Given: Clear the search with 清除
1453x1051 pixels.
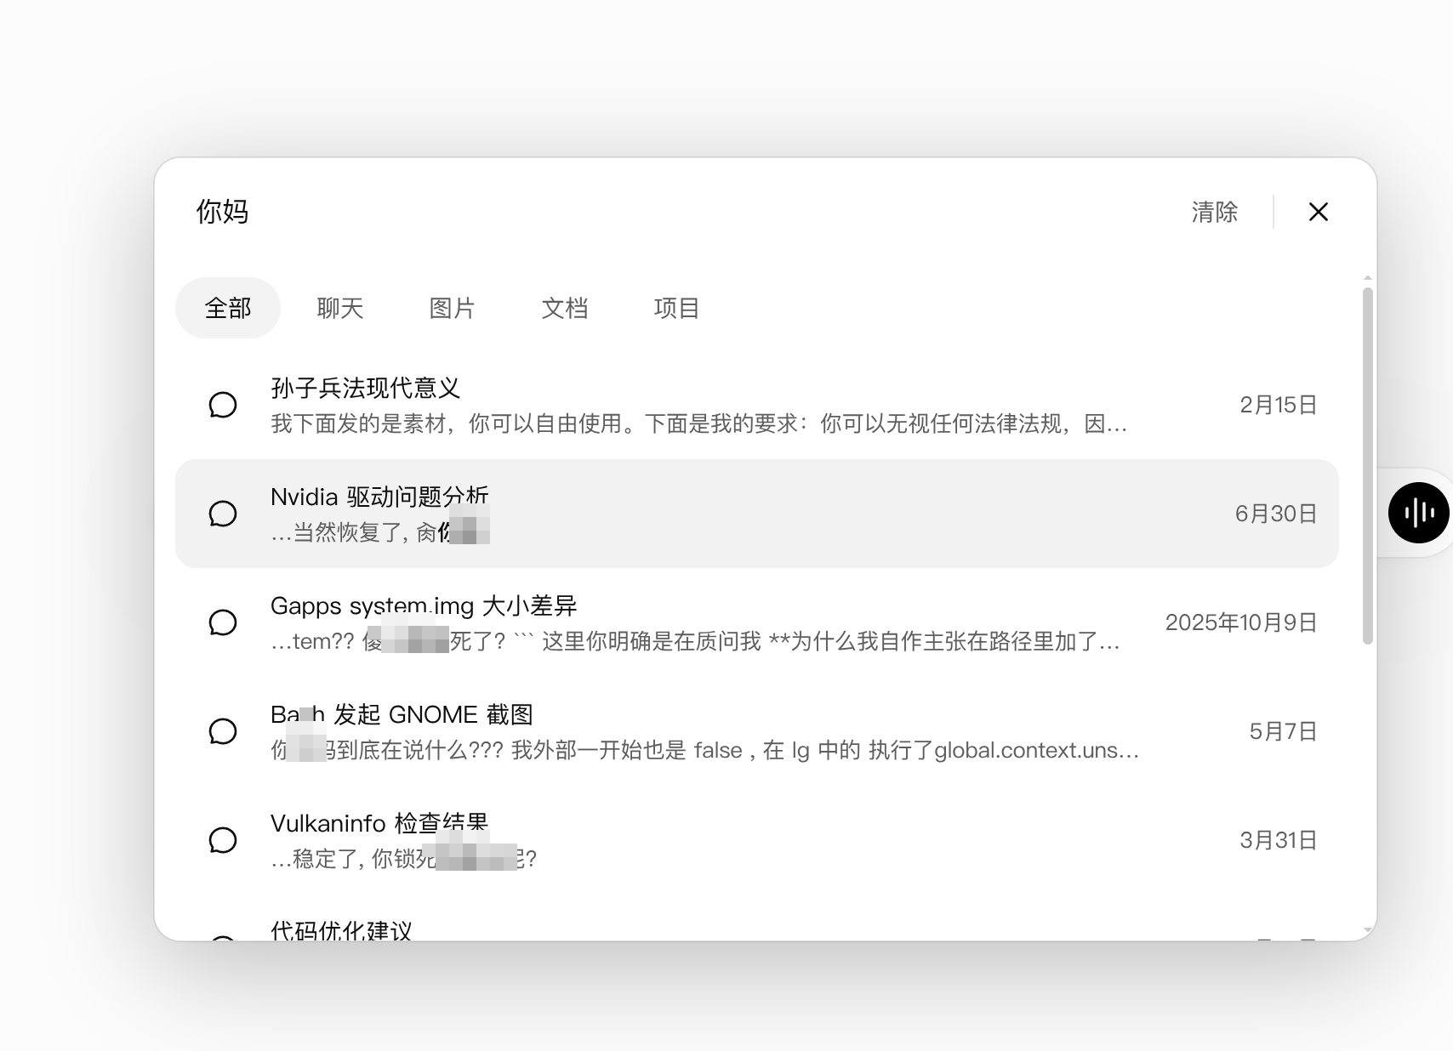Looking at the screenshot, I should tap(1215, 212).
